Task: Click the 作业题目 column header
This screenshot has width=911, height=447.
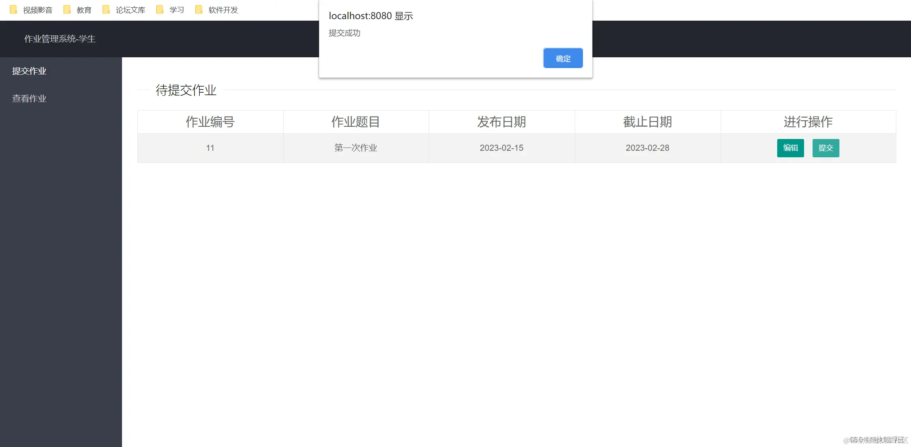Action: pos(356,122)
